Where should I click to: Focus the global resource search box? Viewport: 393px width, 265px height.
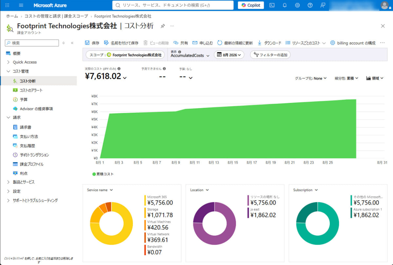[x=173, y=5]
